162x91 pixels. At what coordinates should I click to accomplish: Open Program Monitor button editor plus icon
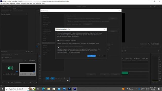click(159, 51)
